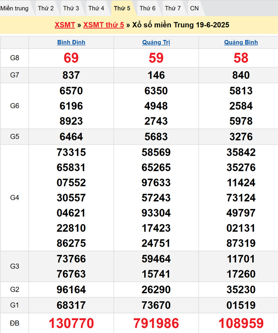The width and height of the screenshot is (278, 333).
Task: Select the G1 number 73670 for Quảng Trị
Action: click(x=156, y=305)
